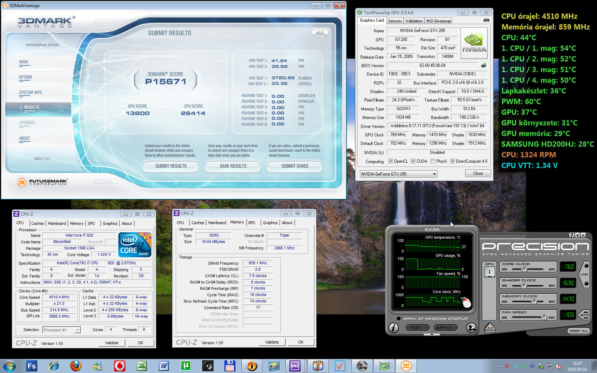Image resolution: width=597 pixels, height=373 pixels.
Task: Toggle DirectCompute 4.0 checkbox in GPU-Z
Action: coord(453,161)
